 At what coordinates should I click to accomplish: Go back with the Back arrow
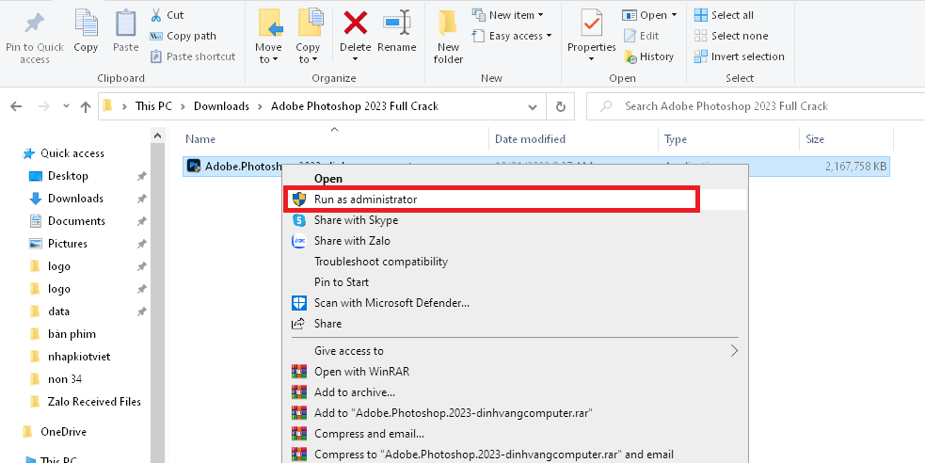point(16,106)
